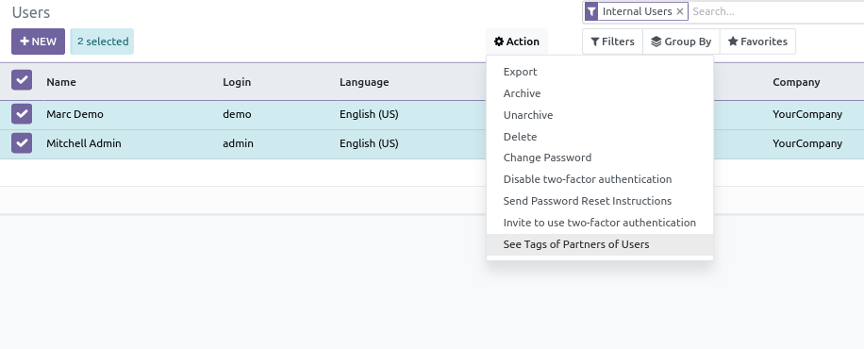
Task: Remove the Internal Users filter tag
Action: 680,11
